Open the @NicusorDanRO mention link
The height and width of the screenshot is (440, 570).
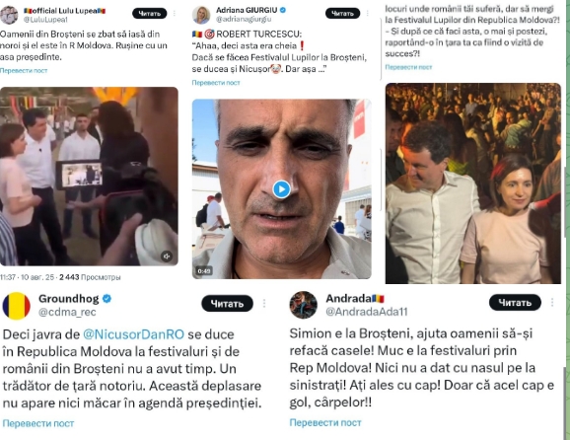pos(133,334)
